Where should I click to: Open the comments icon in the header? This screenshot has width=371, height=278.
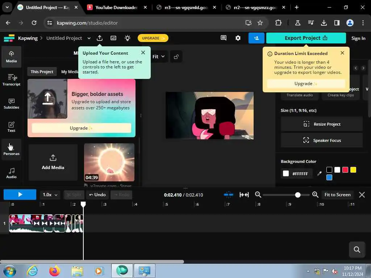223,38
